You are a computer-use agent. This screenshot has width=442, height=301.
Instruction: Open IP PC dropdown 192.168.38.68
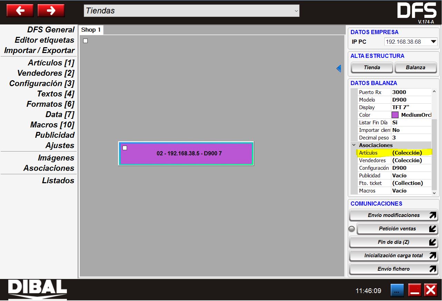point(411,42)
